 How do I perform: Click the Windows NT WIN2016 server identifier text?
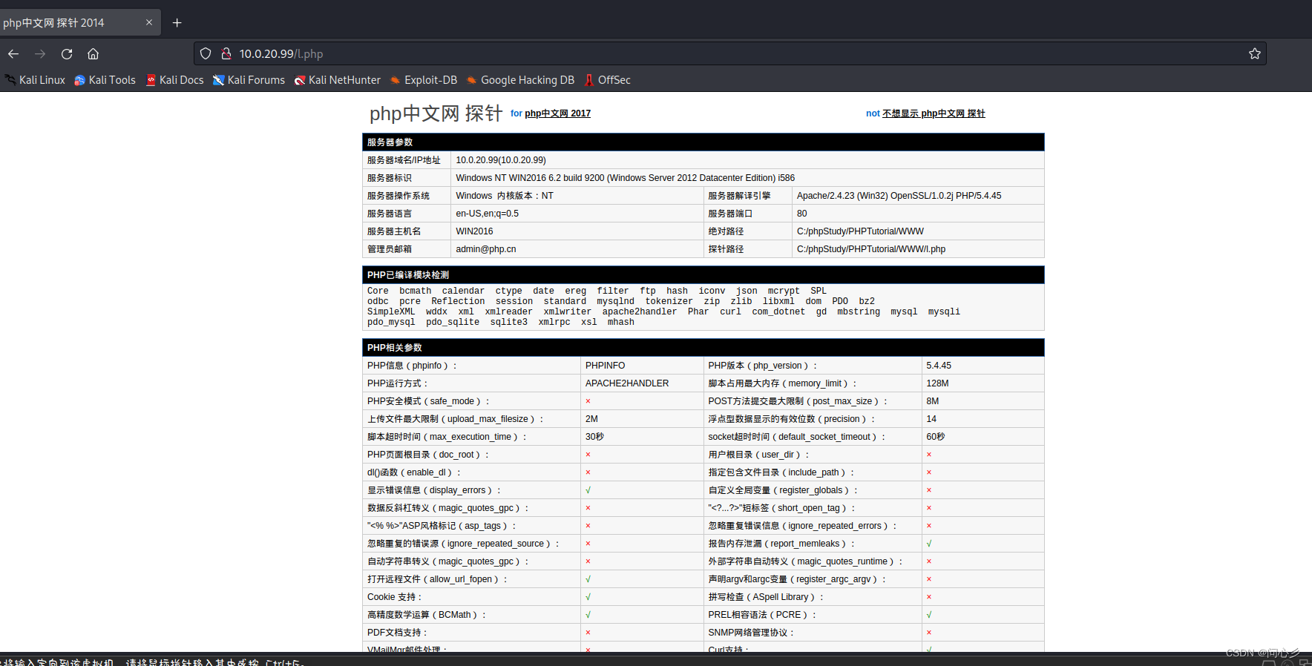(625, 178)
